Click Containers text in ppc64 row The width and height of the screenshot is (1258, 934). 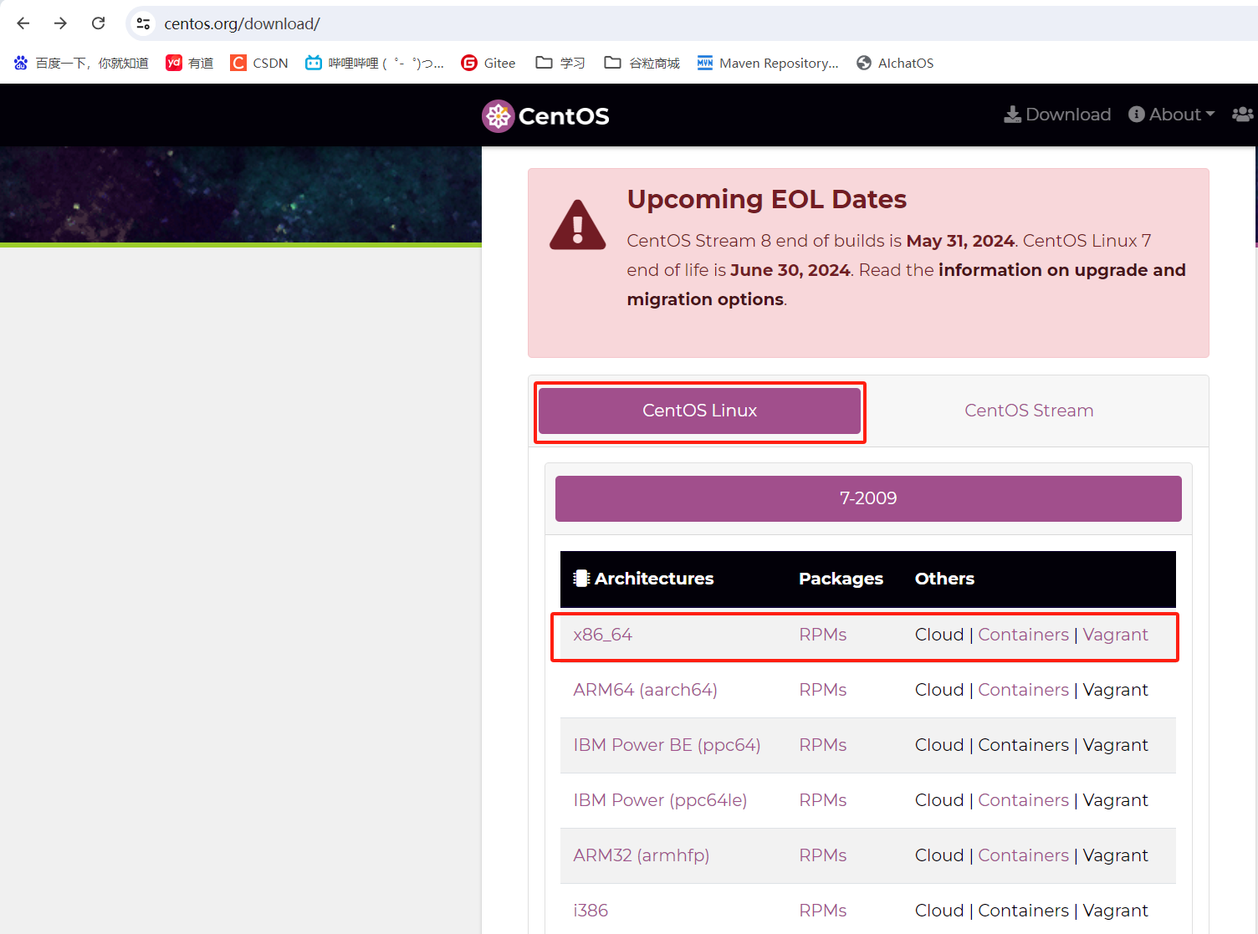coord(1024,745)
